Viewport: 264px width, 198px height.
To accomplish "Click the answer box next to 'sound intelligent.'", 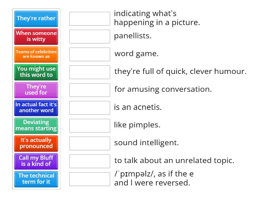I will tap(89, 144).
